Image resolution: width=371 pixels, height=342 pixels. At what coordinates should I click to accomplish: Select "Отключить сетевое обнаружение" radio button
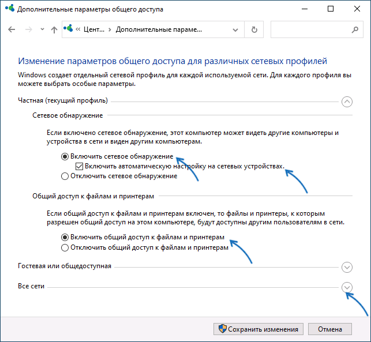point(65,176)
